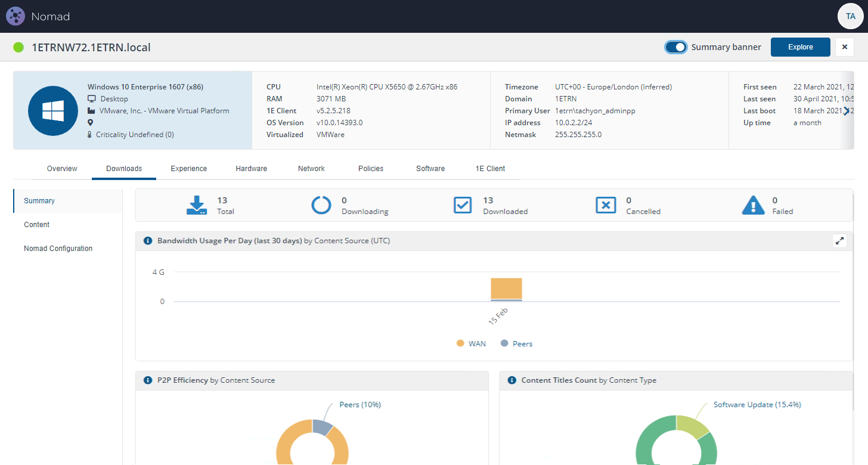
Task: Click the Desktop monitor icon
Action: coord(92,99)
